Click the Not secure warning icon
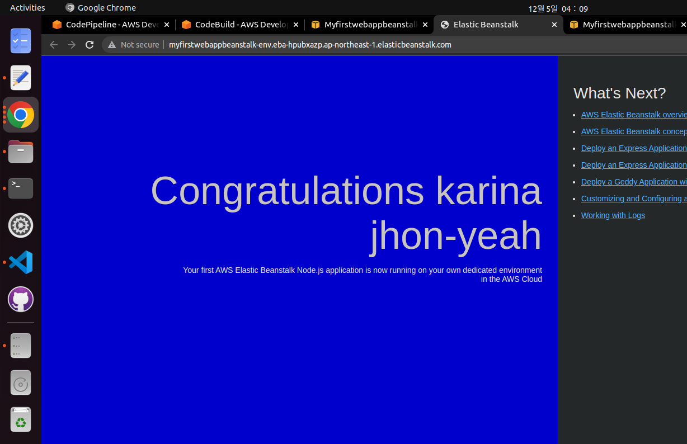This screenshot has width=687, height=444. [112, 45]
